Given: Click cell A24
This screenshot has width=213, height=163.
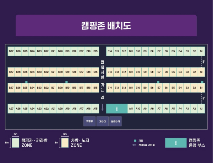Looking at the screenshot, I should click(32, 109).
